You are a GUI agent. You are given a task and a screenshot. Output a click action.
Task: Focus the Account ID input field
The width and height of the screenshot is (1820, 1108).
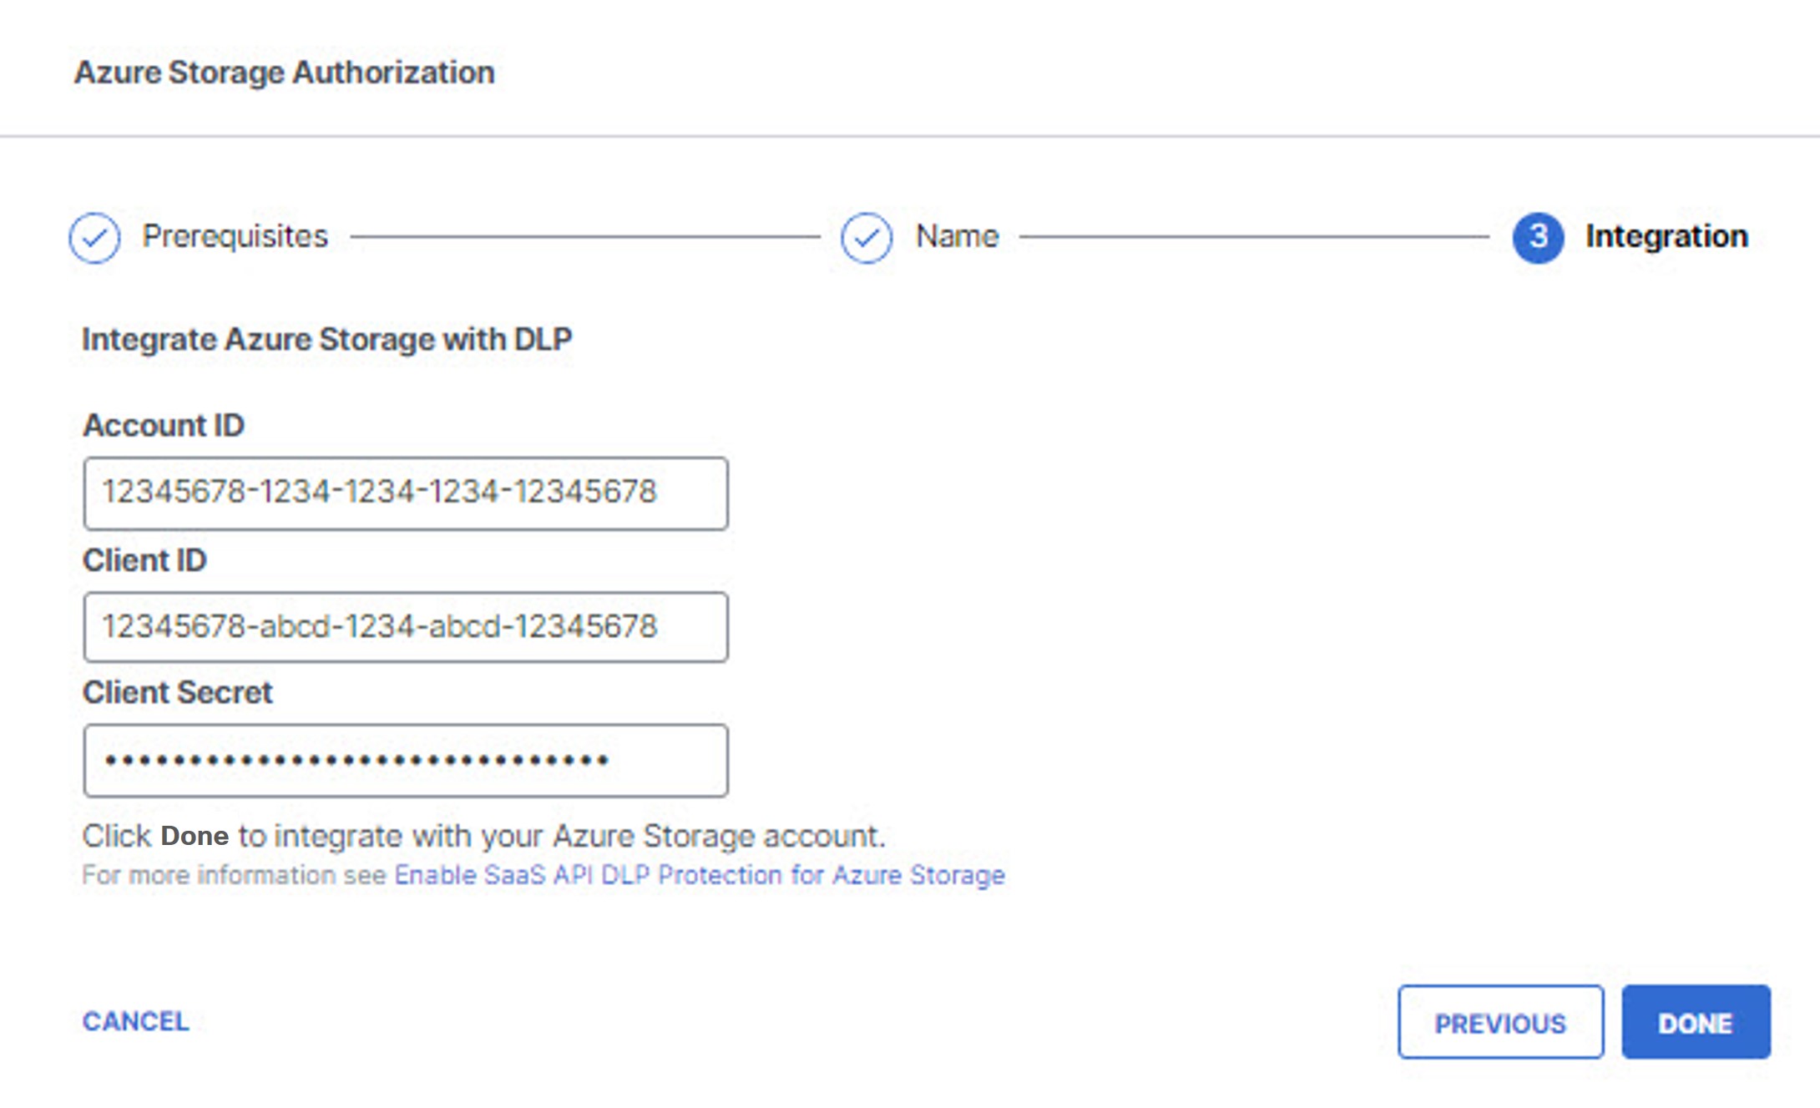point(406,493)
